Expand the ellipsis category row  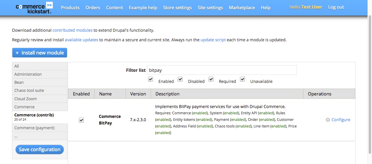click(40, 136)
